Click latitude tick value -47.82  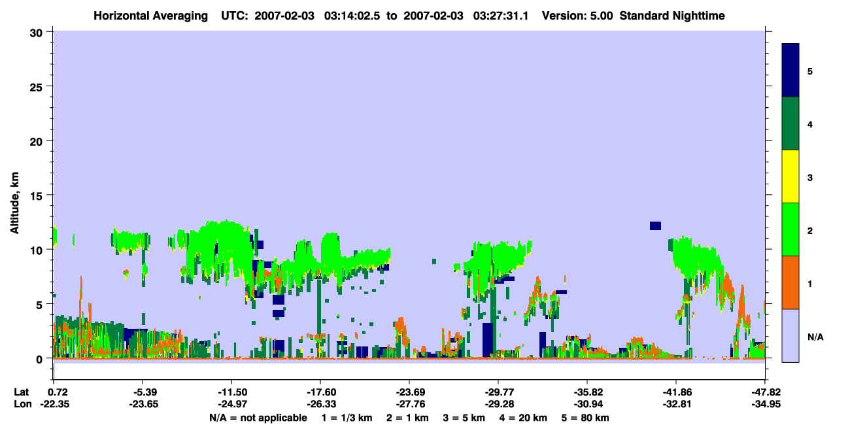[x=765, y=392]
